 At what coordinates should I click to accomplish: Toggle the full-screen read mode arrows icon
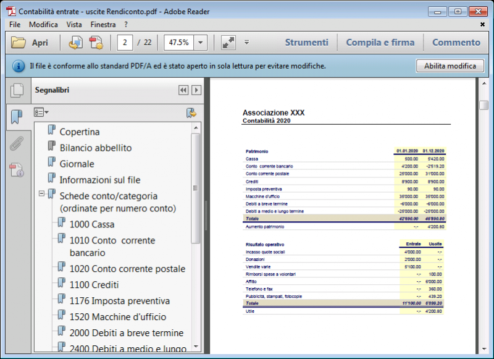click(228, 43)
